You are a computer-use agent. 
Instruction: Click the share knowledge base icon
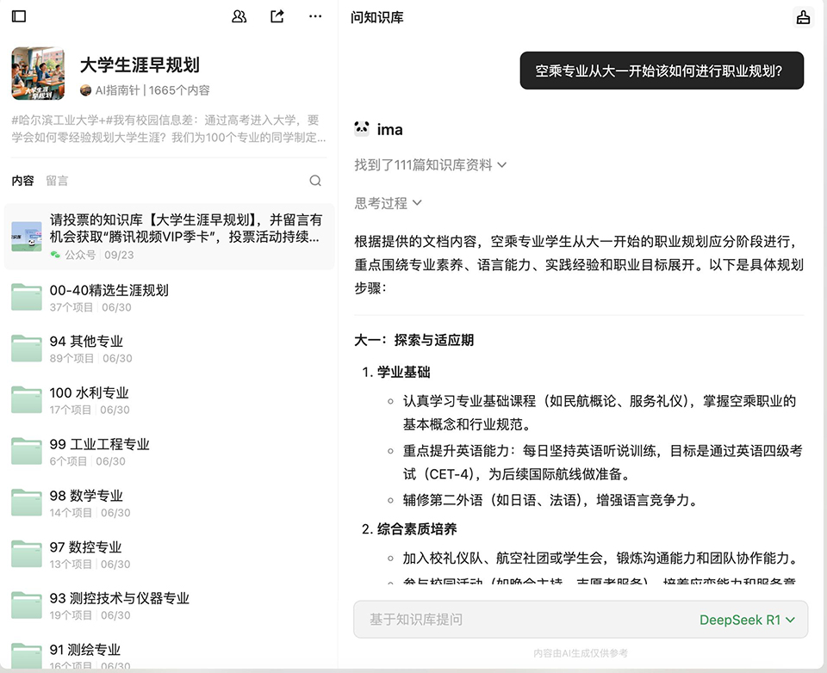click(277, 16)
